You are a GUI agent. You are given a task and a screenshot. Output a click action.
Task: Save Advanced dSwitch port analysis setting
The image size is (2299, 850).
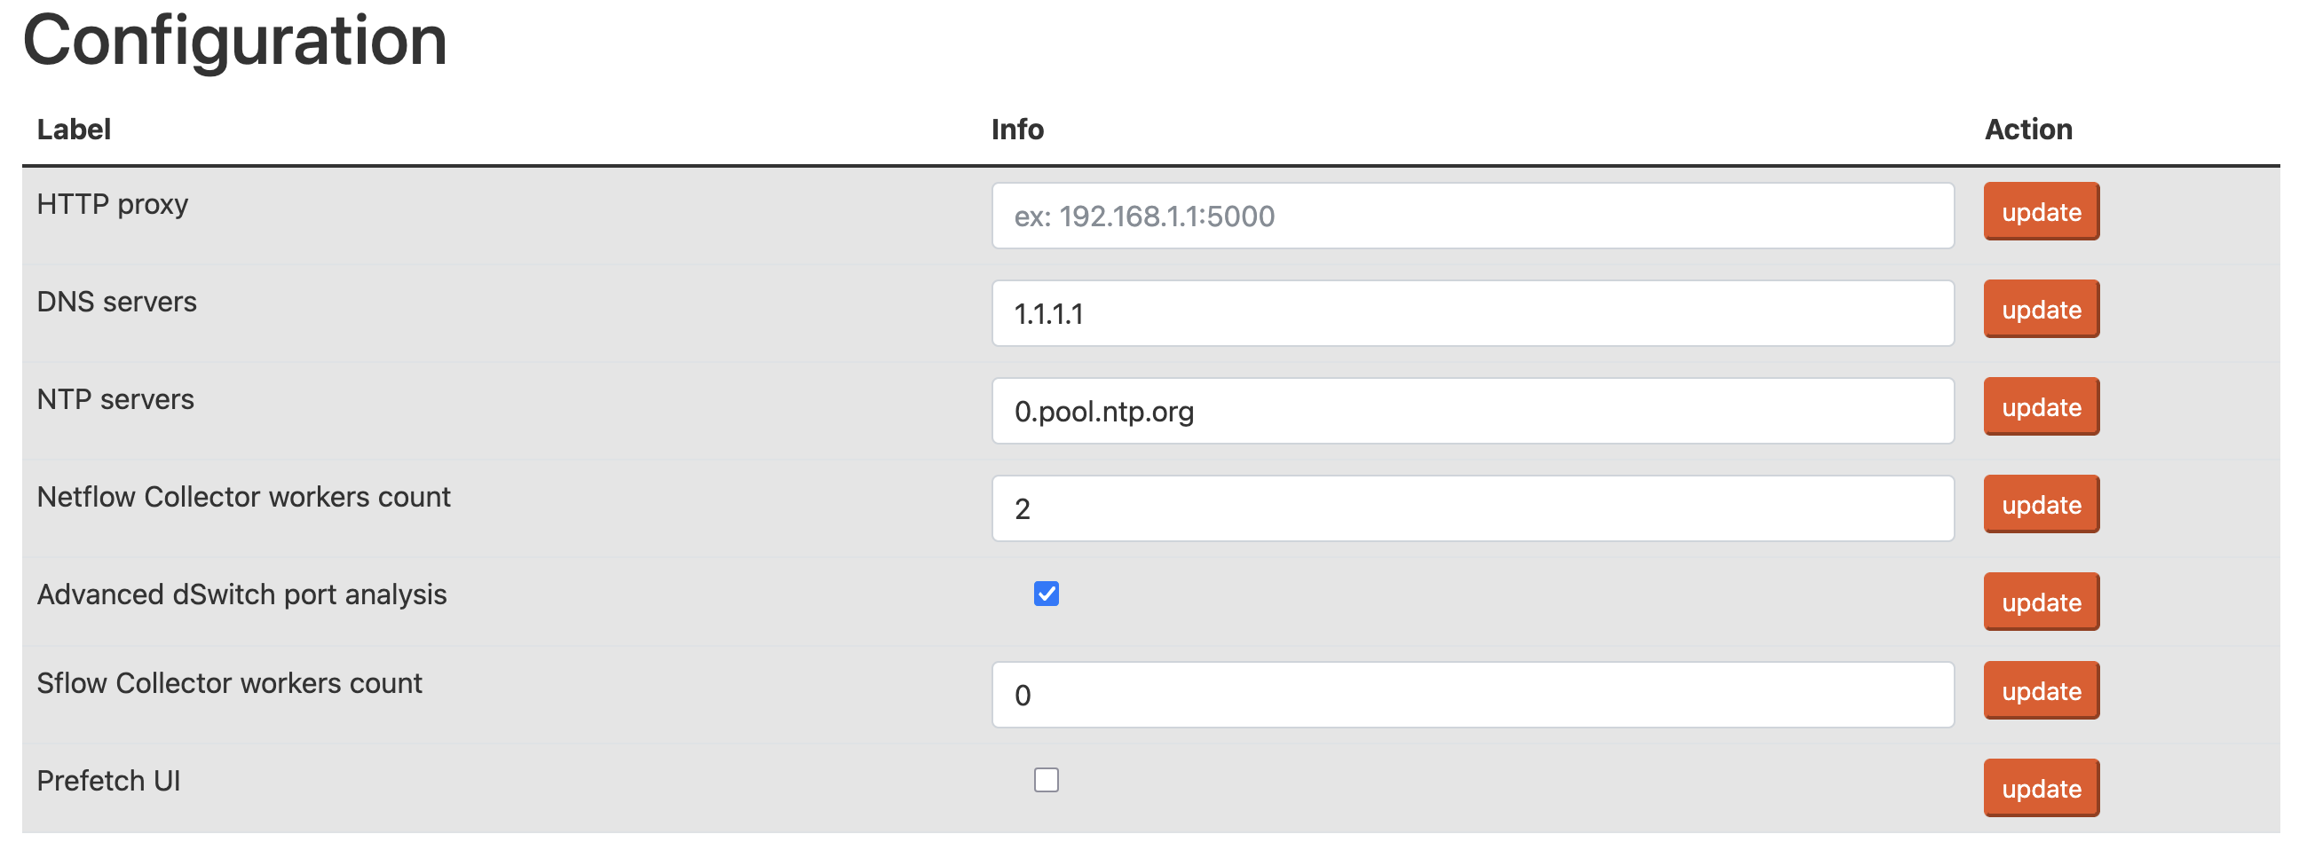pyautogui.click(x=2040, y=602)
